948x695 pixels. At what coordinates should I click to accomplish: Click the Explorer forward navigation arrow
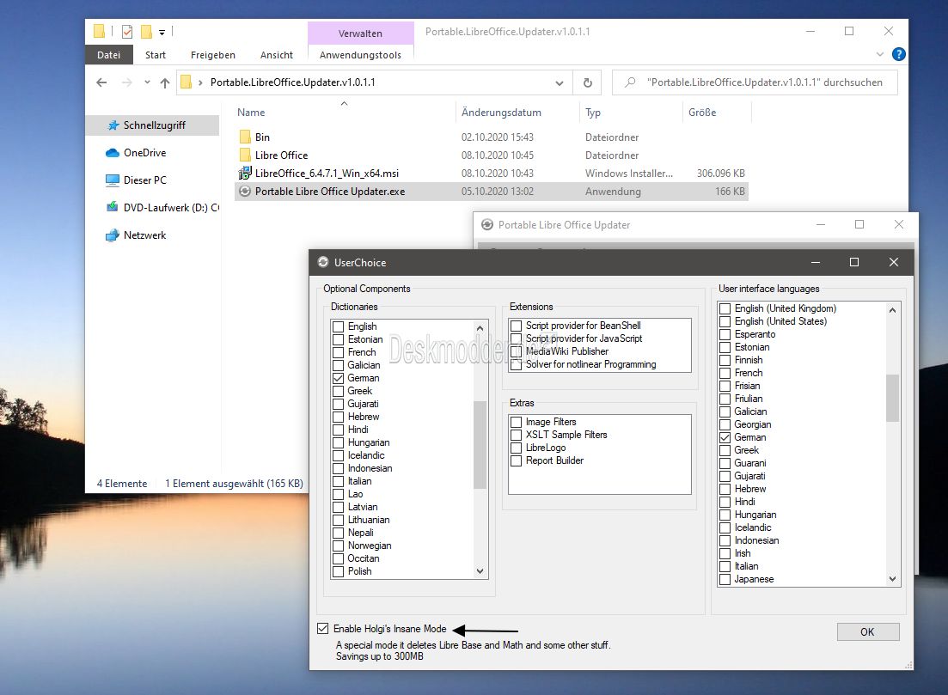[126, 82]
